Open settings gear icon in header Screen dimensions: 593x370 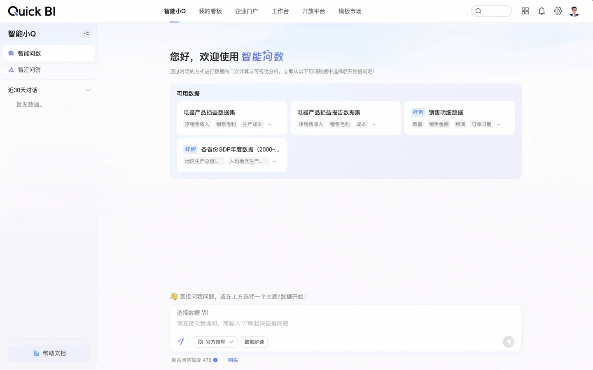pyautogui.click(x=558, y=11)
